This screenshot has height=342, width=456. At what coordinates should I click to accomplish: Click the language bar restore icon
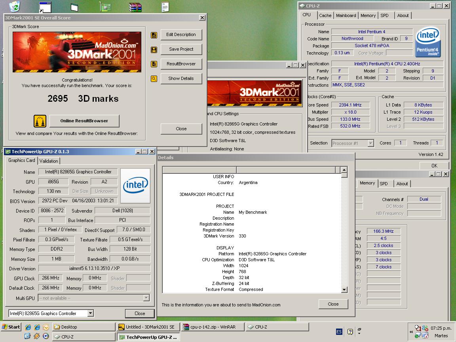tap(359, 329)
